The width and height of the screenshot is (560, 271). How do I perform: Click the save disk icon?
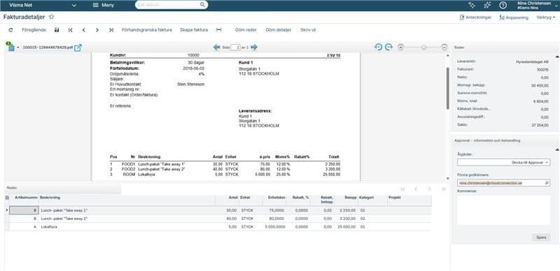coord(57,30)
